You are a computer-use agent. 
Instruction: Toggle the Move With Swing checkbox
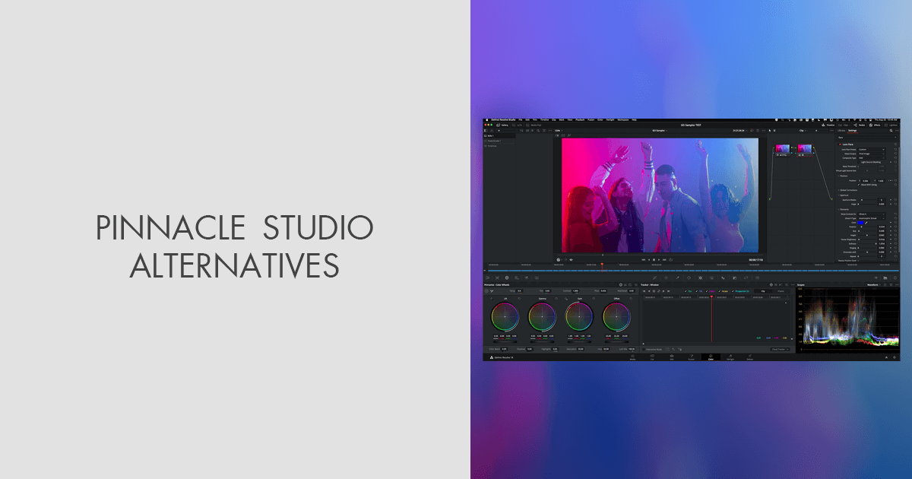click(859, 185)
